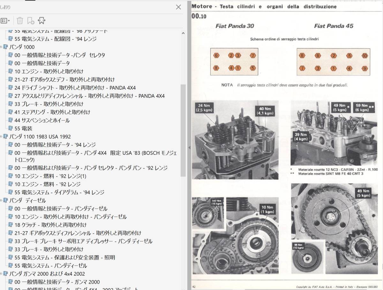Image resolution: width=383 pixels, height=290 pixels.
Task: Open bookmark 00 一般情報と技術データ - ガンマ 2000
Action: [57, 282]
